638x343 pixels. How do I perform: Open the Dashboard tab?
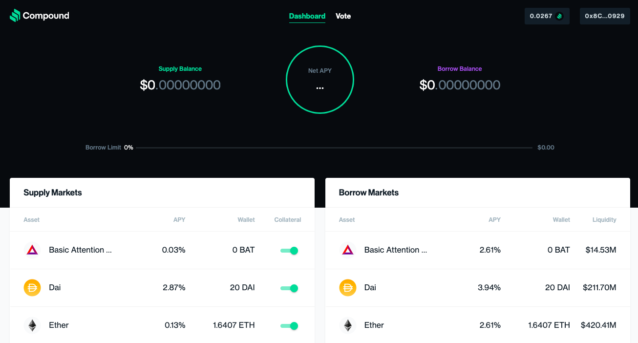click(307, 16)
